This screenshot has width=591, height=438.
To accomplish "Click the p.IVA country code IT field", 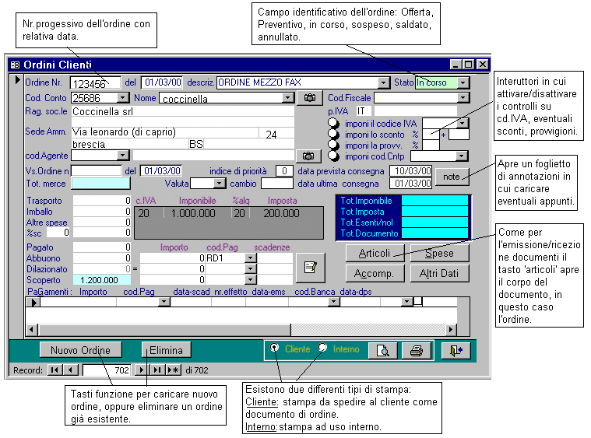I will click(364, 111).
